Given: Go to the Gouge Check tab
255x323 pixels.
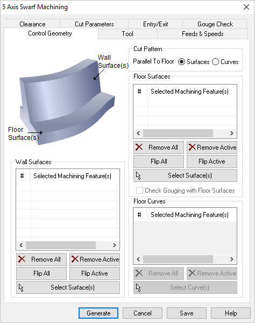Looking at the screenshot, I should tap(215, 24).
